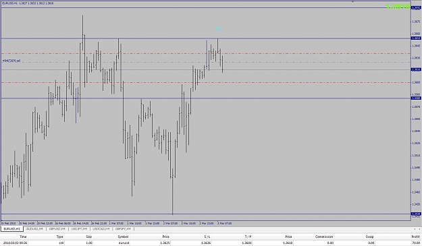Open the GBPUSD,H4 chart tab
The width and height of the screenshot is (422, 246).
pyautogui.click(x=57, y=228)
